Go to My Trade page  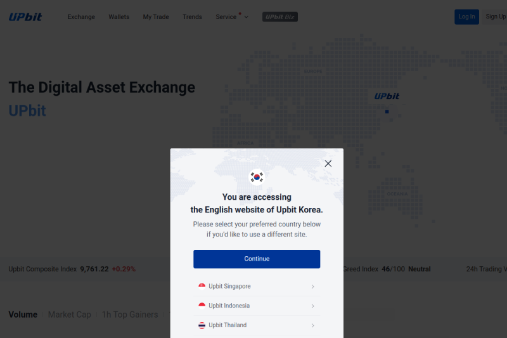[156, 17]
